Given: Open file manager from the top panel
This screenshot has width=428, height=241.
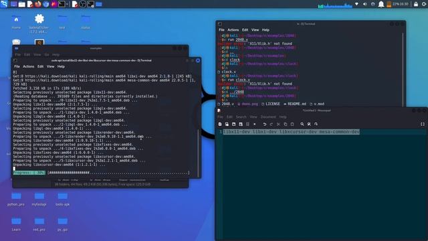Looking at the screenshot, I should 22,4.
